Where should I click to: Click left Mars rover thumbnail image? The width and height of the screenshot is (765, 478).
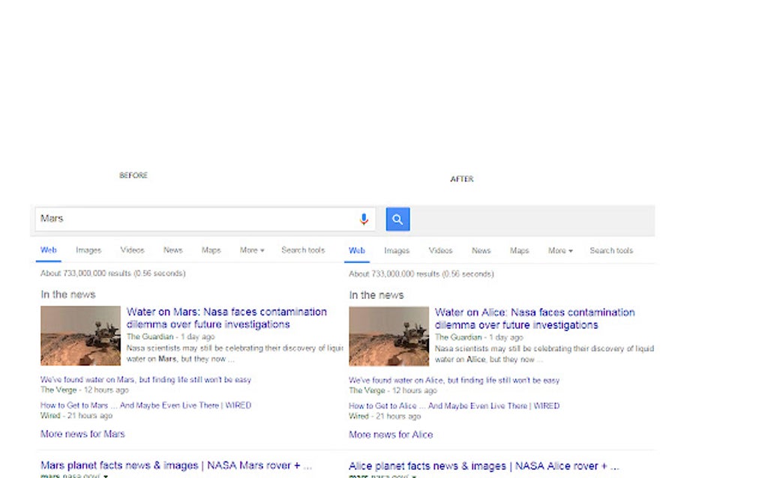[x=80, y=336]
